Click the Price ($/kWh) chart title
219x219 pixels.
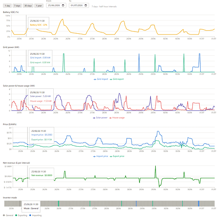tap(10, 124)
